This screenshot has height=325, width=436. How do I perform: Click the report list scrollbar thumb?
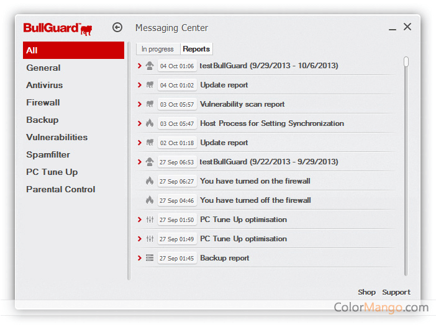click(406, 61)
